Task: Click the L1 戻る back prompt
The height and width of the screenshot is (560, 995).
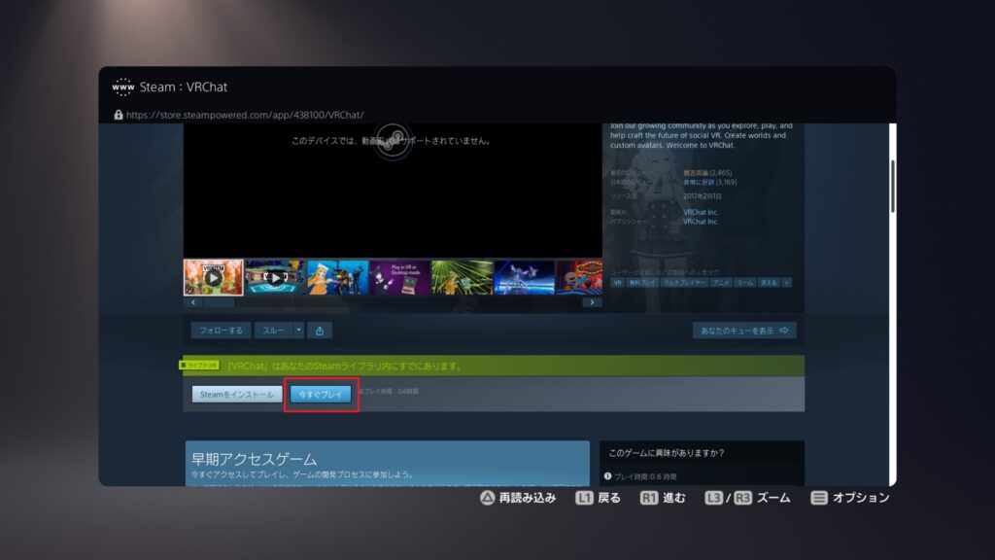Action: (x=599, y=498)
